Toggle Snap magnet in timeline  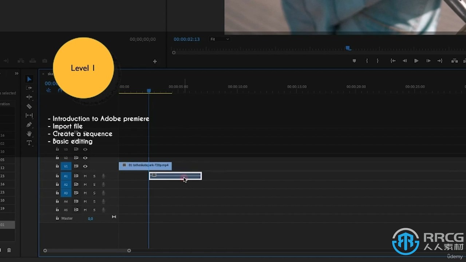click(x=60, y=90)
